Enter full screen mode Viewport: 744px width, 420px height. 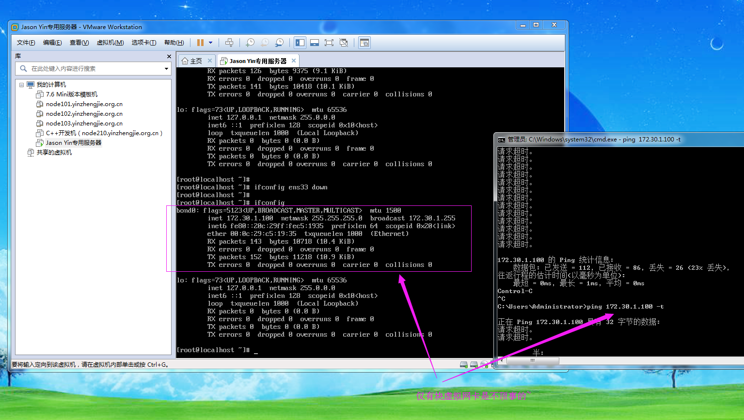point(329,43)
